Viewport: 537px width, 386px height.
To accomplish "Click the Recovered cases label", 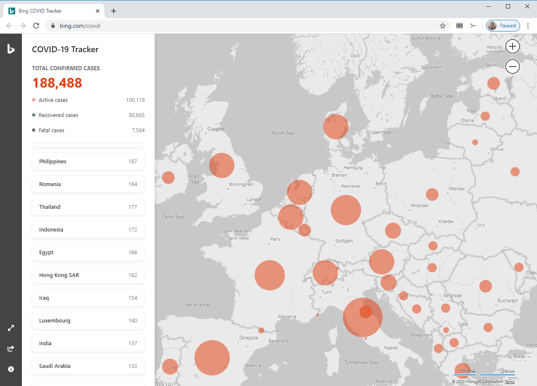I will coord(58,115).
